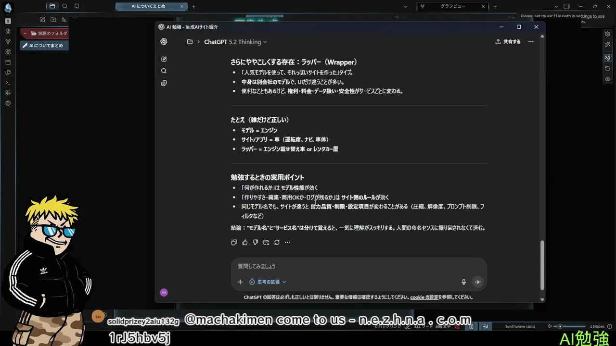Give thumbs down to the ChatGPT response
The width and height of the screenshot is (616, 346).
pyautogui.click(x=256, y=242)
